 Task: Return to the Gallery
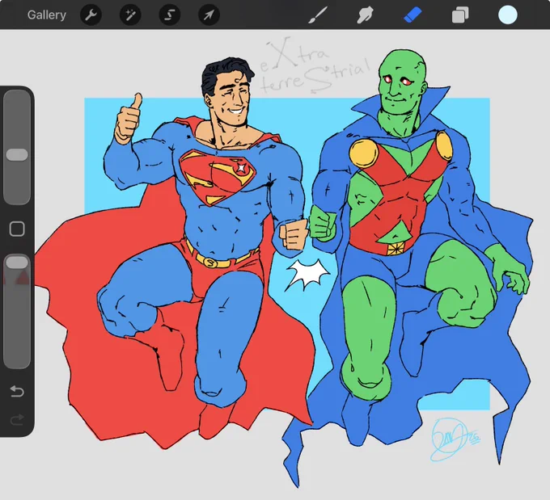[x=47, y=15]
